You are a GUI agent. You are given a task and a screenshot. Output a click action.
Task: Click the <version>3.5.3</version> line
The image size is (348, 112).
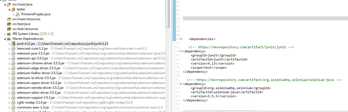pyautogui.click(x=214, y=96)
